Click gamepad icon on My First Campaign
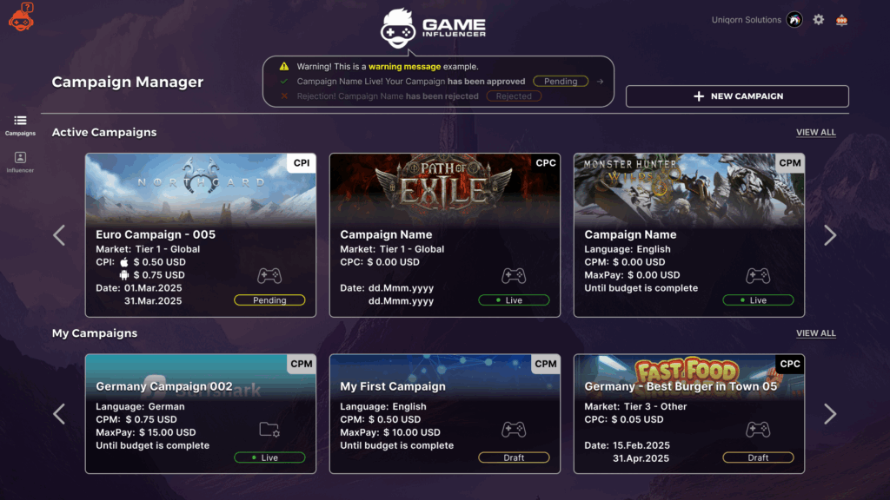Image resolution: width=890 pixels, height=500 pixels. 514,430
